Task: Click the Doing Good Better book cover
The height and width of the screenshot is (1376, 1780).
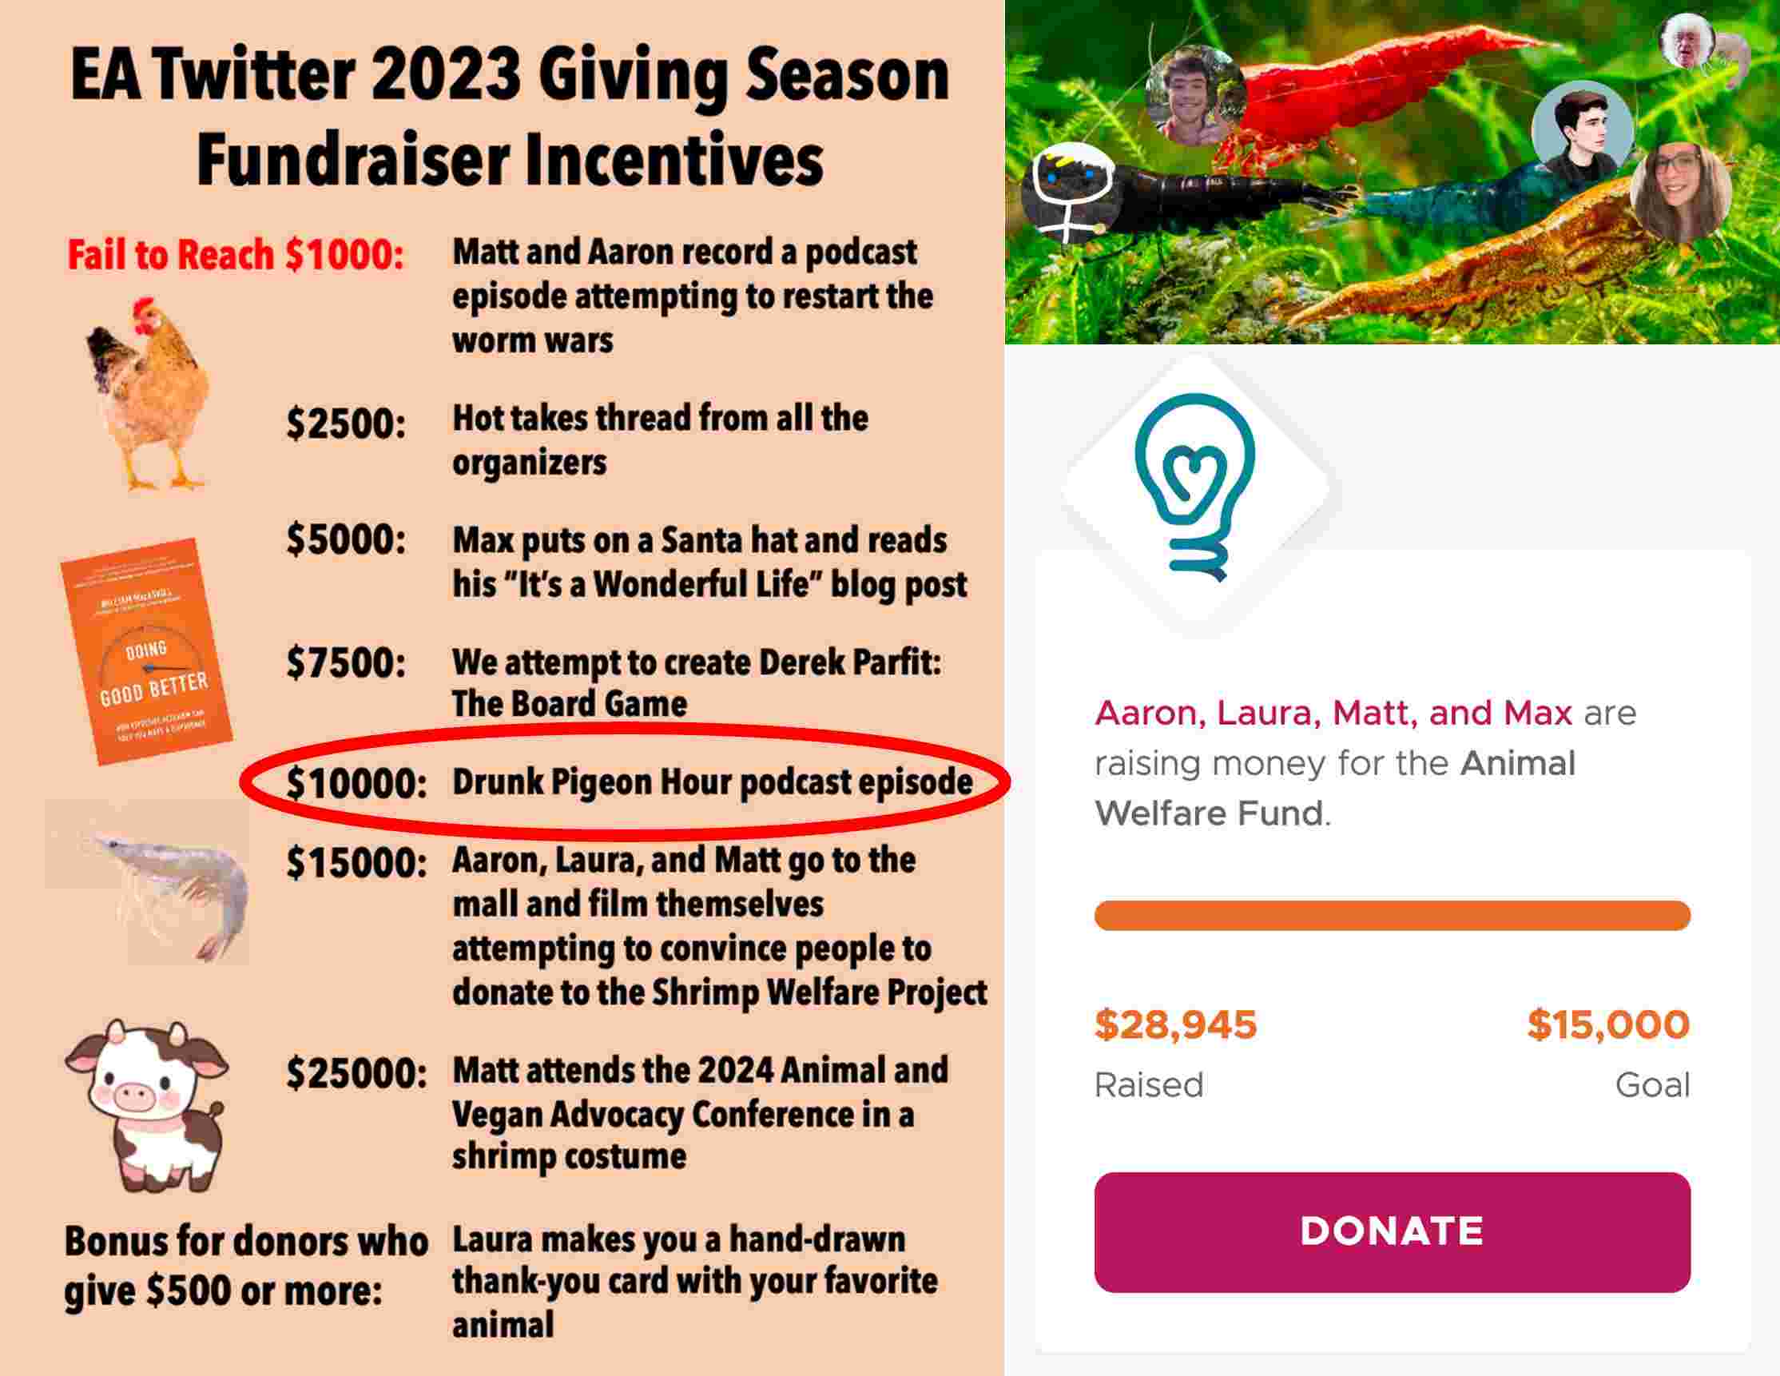Action: tap(147, 652)
